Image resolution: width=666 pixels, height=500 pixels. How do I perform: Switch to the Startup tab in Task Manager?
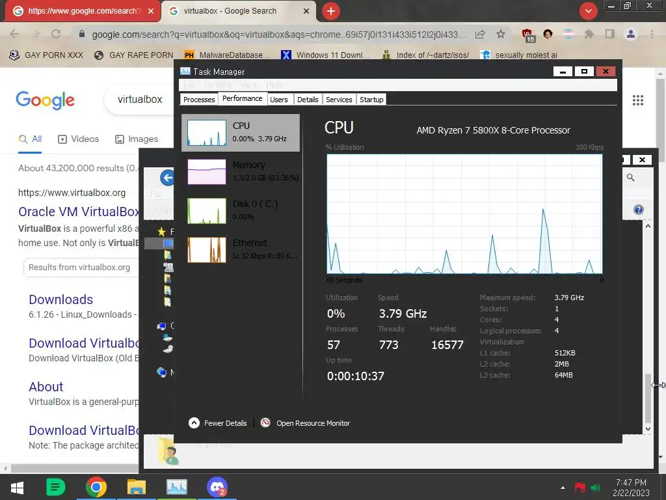[x=371, y=100]
